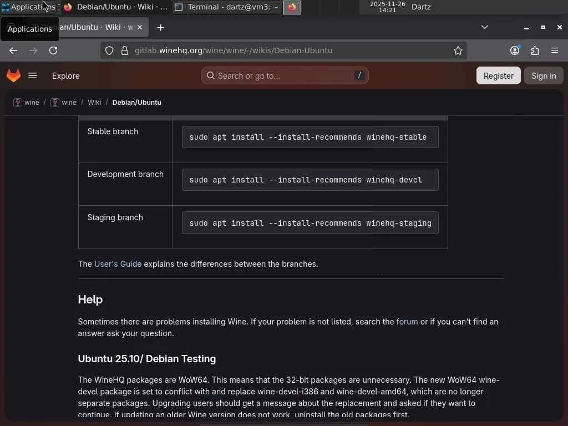The width and height of the screenshot is (568, 426).
Task: Bookmark this page with the star icon
Action: (458, 50)
